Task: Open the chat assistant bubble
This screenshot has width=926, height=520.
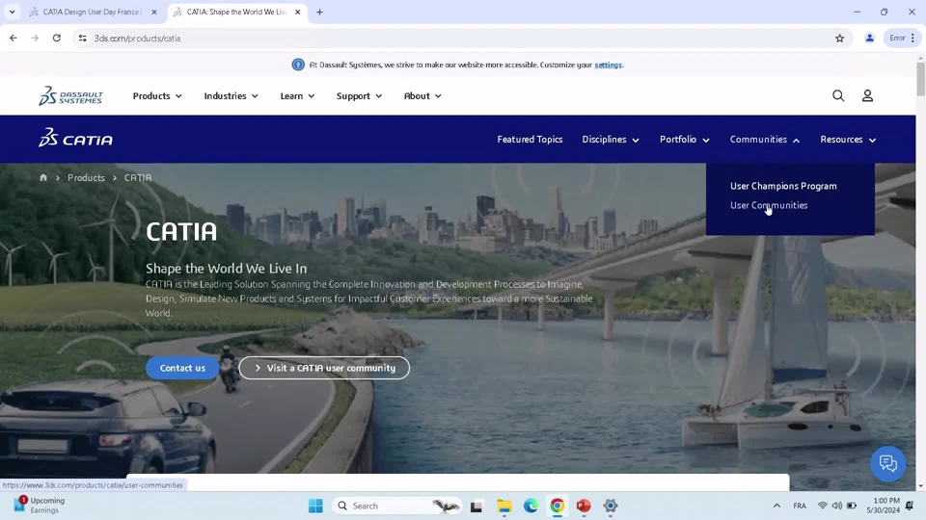Action: (x=887, y=463)
